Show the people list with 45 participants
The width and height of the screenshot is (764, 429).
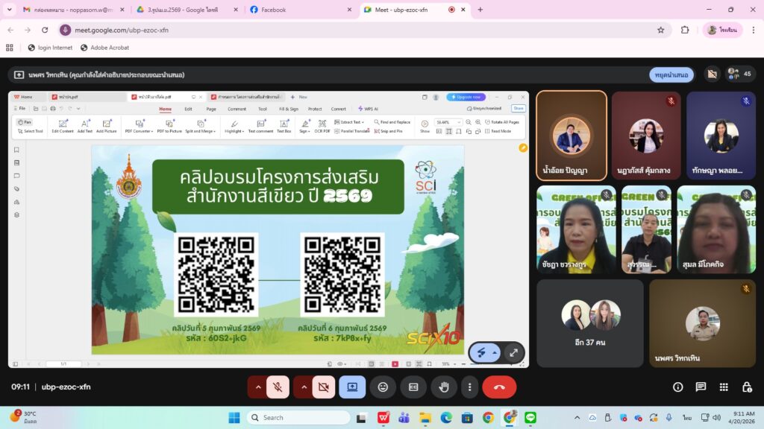[x=739, y=74]
